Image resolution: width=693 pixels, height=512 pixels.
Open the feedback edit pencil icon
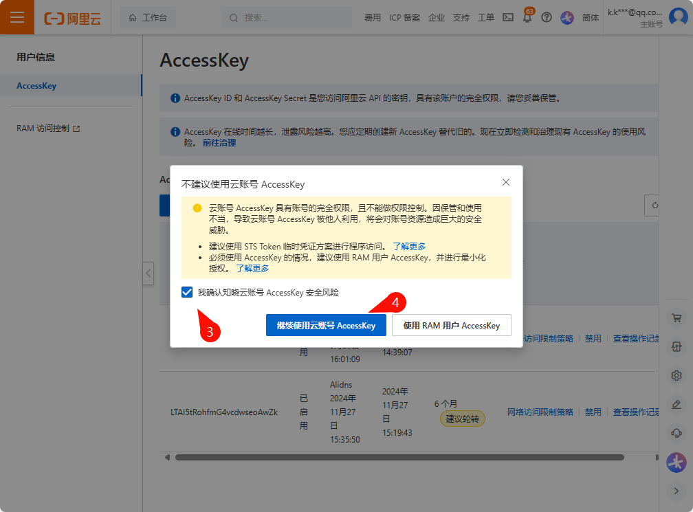point(676,404)
